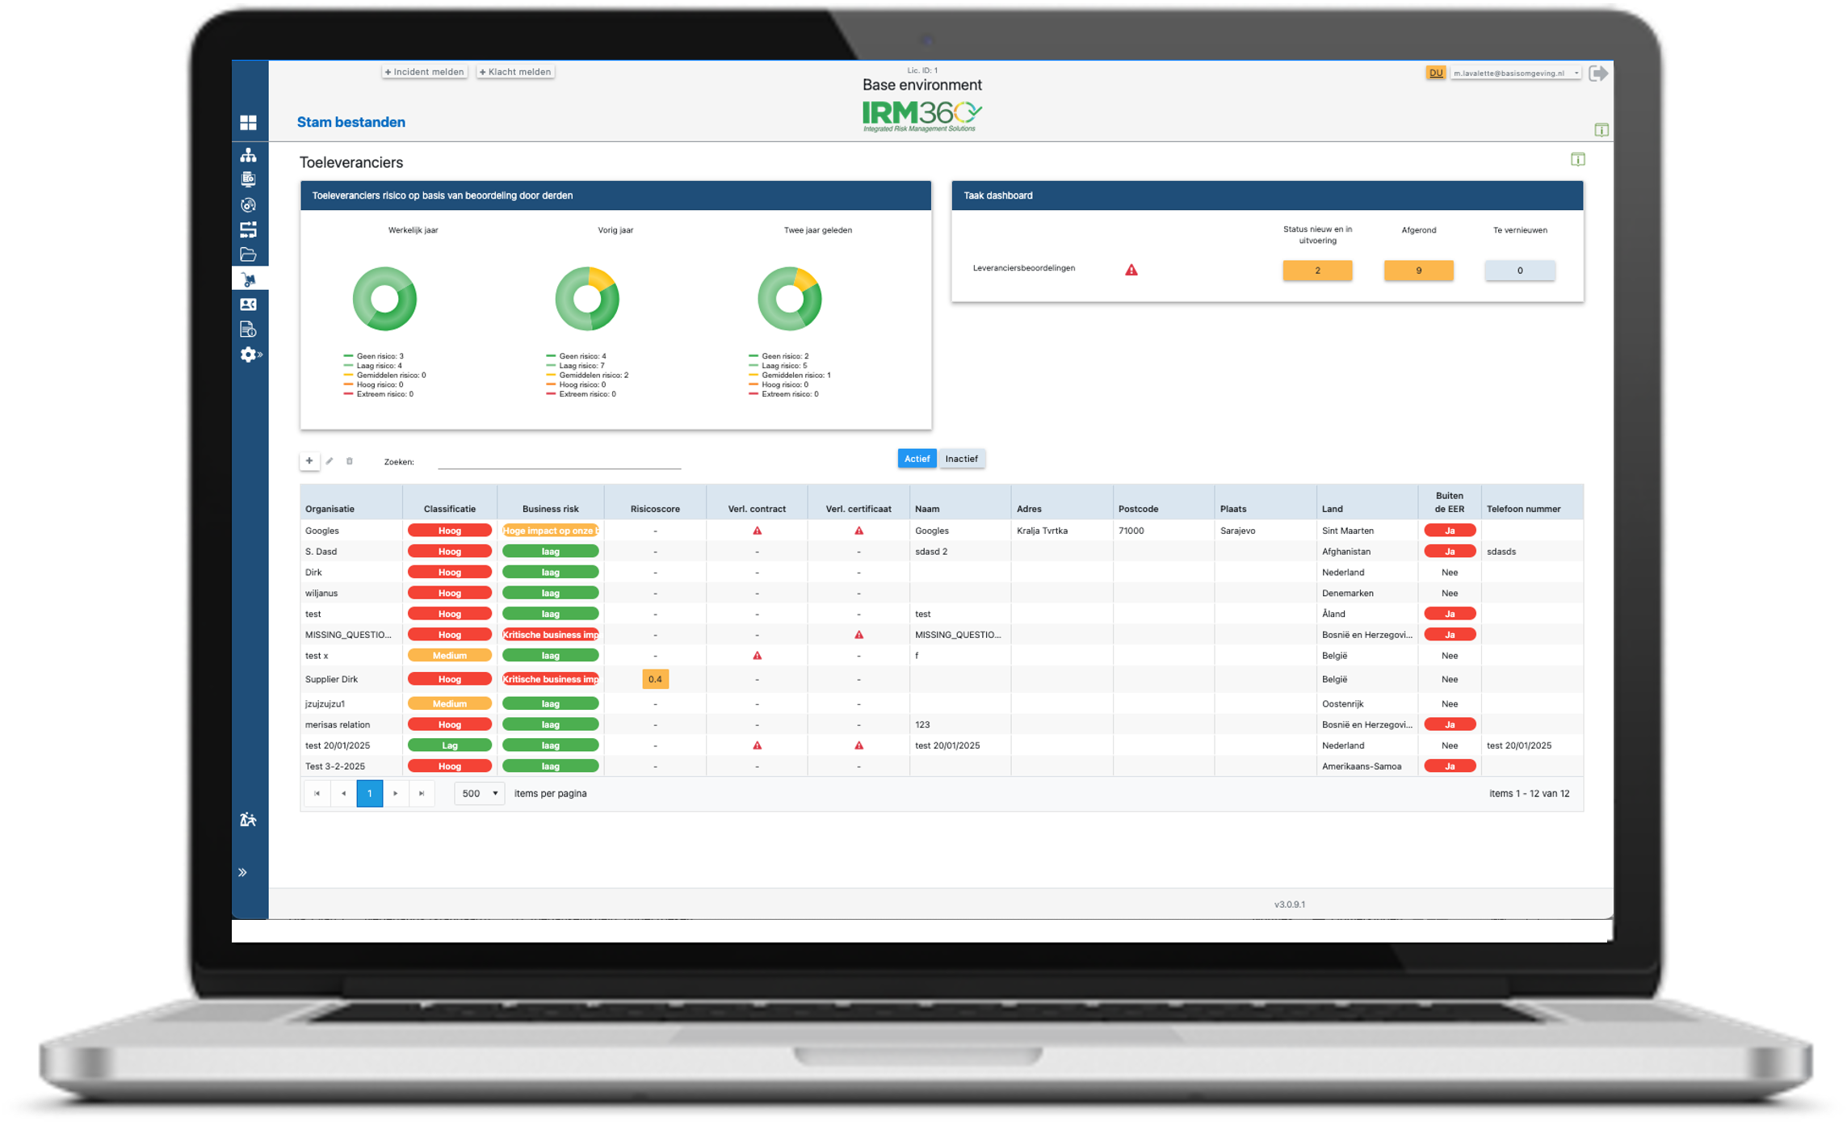Open the 500 items per pagina dropdown
Viewport: 1847px width, 1125px height.
pyautogui.click(x=479, y=793)
